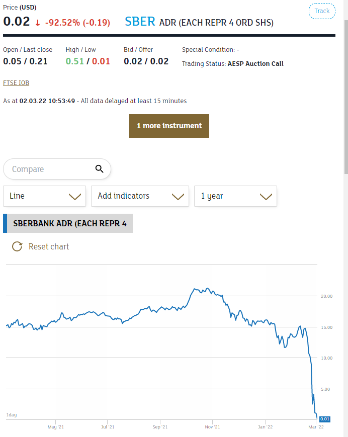Click the 0.51 high price value

coord(74,61)
